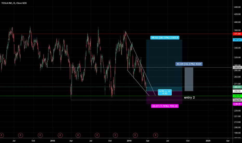Select the gray 244.59 price label
242x143 pixels.
point(237,100)
